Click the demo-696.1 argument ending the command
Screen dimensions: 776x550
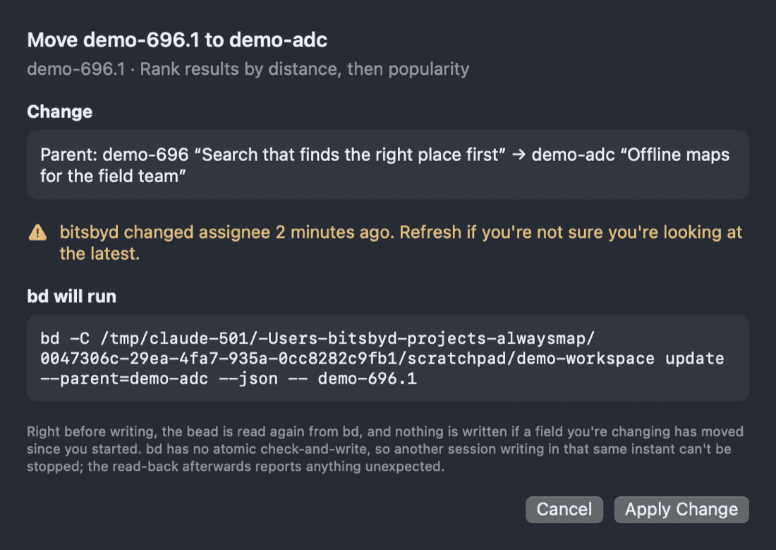[x=368, y=378]
